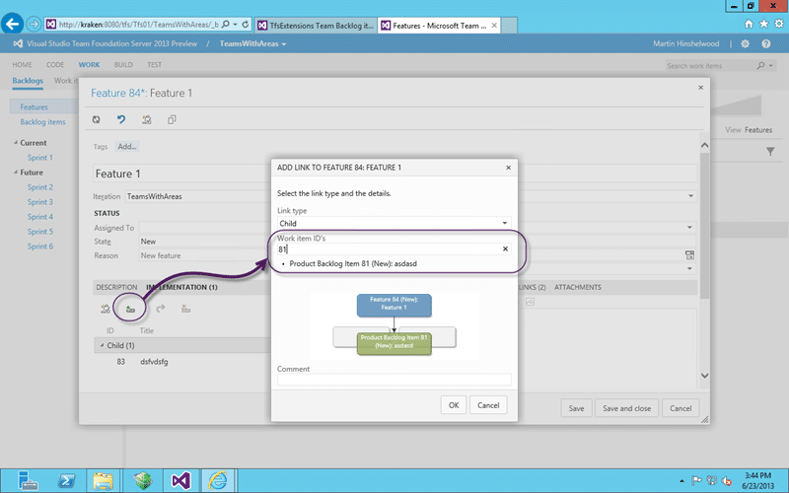Click the new linked work item icon in Implementation tab
Viewport: 789px width, 493px height.
pyautogui.click(x=106, y=309)
